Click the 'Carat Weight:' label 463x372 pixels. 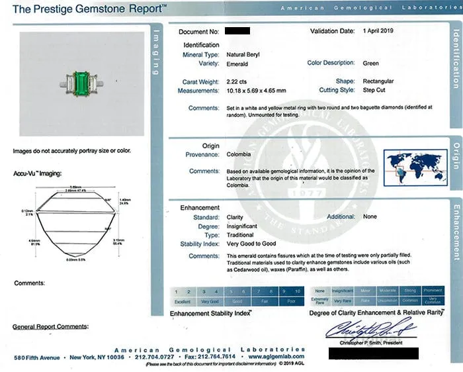click(201, 82)
